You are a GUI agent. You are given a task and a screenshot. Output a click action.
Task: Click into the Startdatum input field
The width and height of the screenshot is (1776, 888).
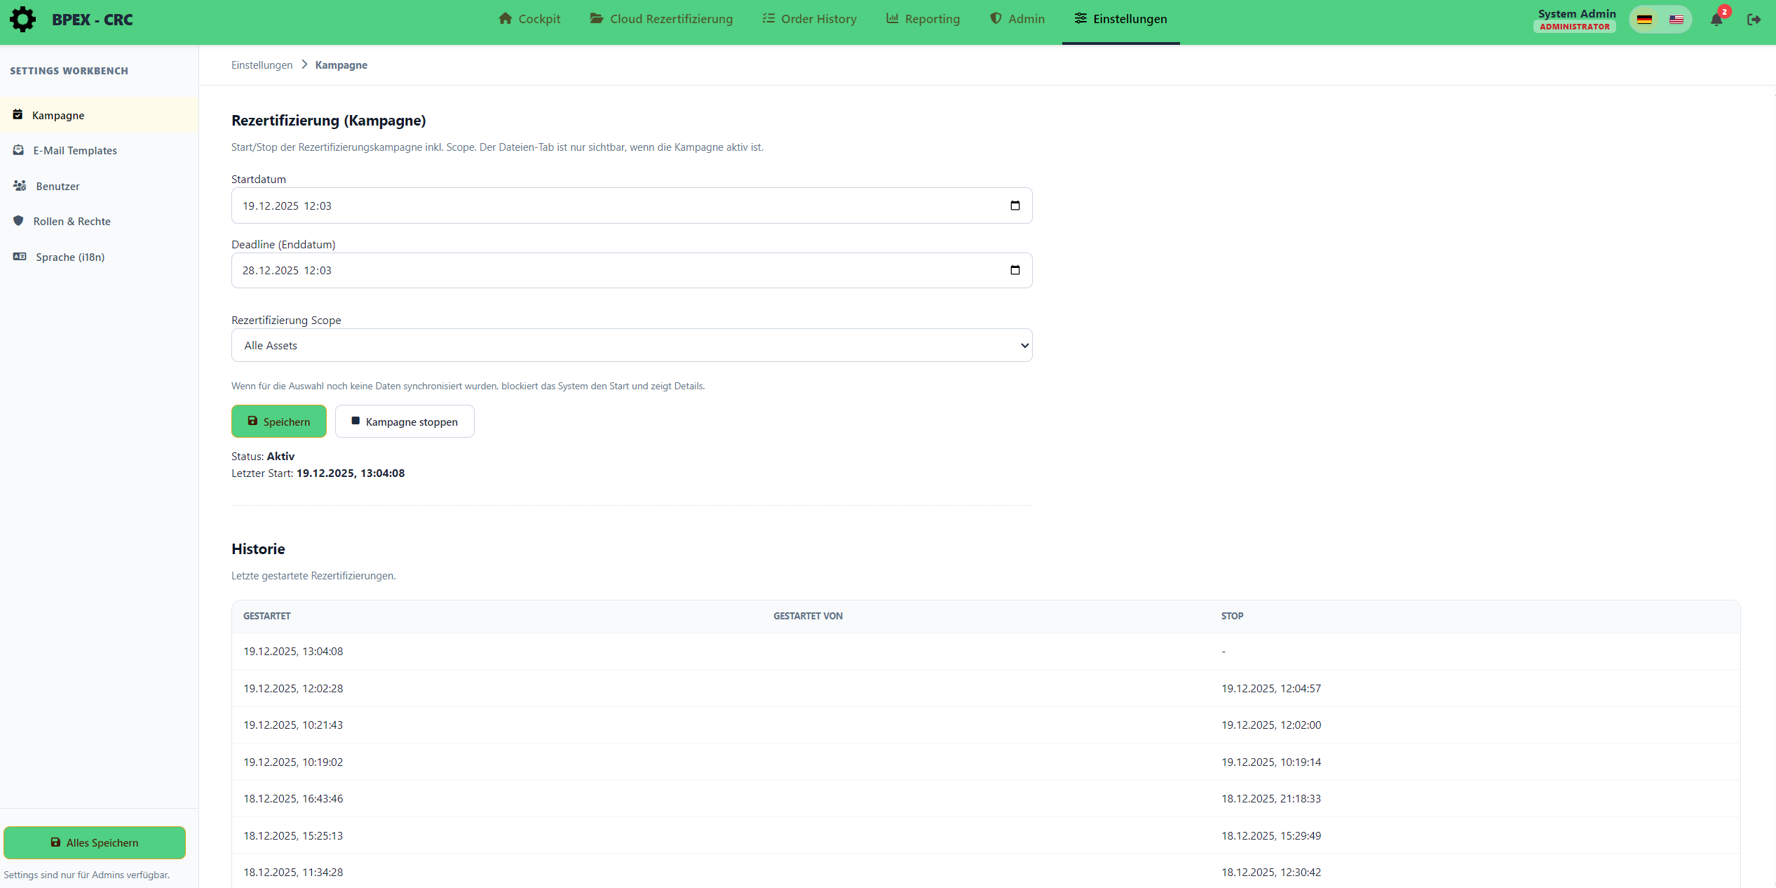pos(561,206)
